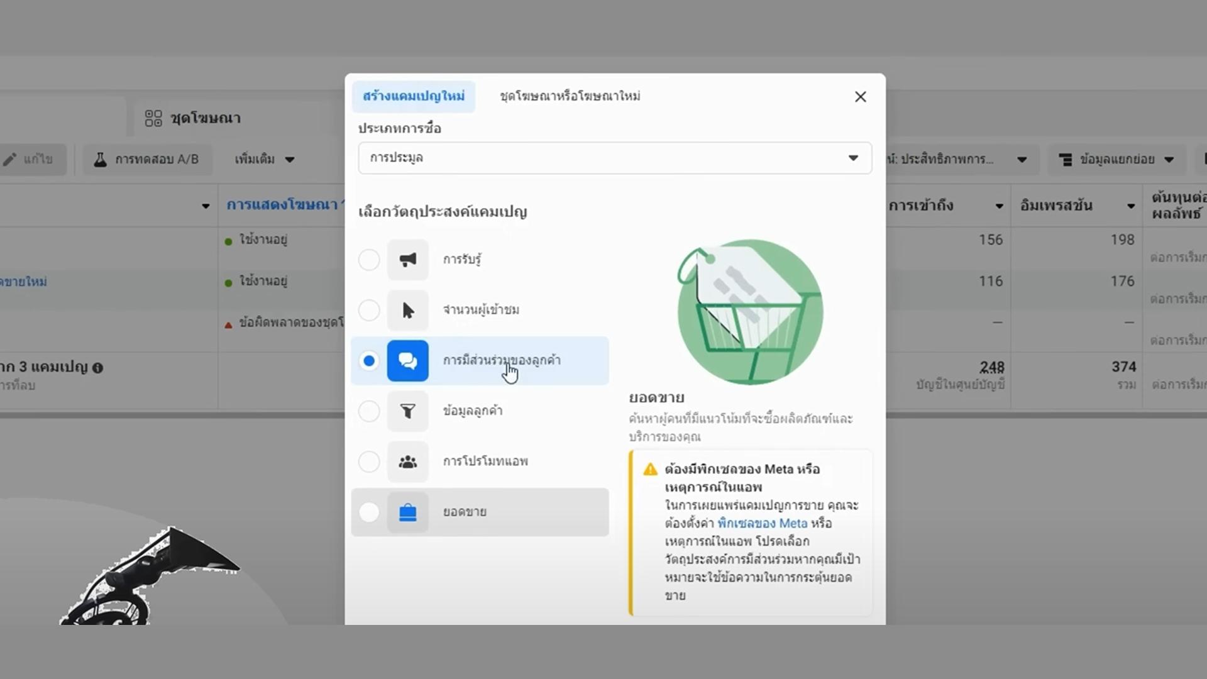Open the อิมเพรสชัน column sort arrow
The height and width of the screenshot is (679, 1207).
(1130, 206)
